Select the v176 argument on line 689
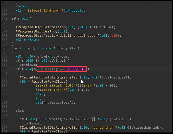The image size is (173, 134). [39, 94]
